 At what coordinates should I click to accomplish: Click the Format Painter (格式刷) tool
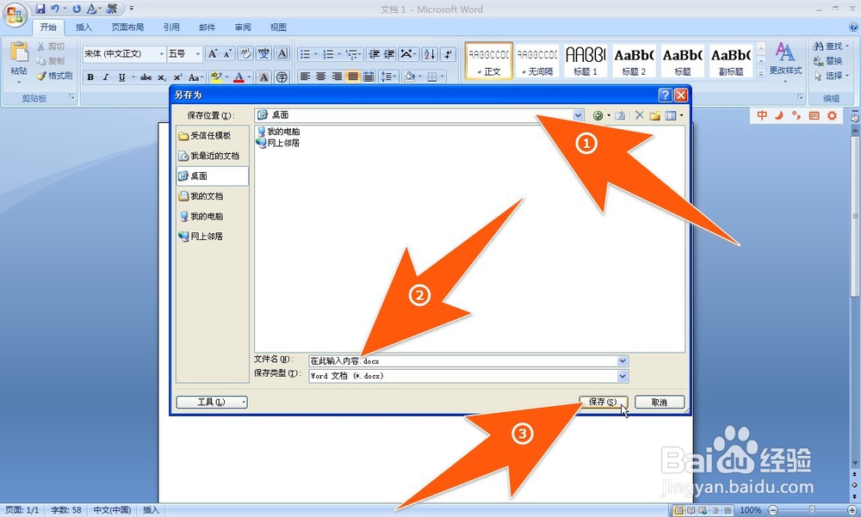point(54,76)
